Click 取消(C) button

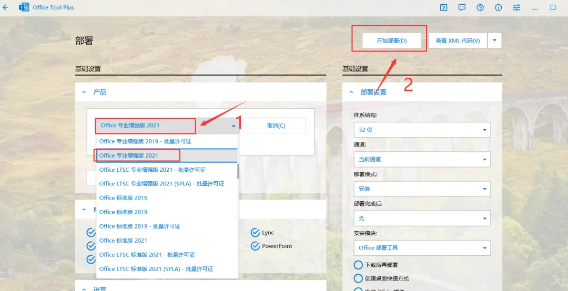(276, 126)
